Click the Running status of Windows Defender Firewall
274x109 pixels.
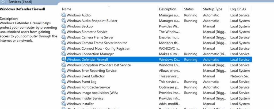coord(191,60)
